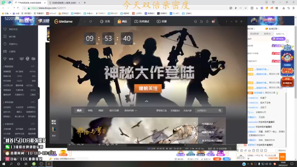Switch to the WeGame 商店 tab
This screenshot has height=167, width=297.
click(x=123, y=22)
